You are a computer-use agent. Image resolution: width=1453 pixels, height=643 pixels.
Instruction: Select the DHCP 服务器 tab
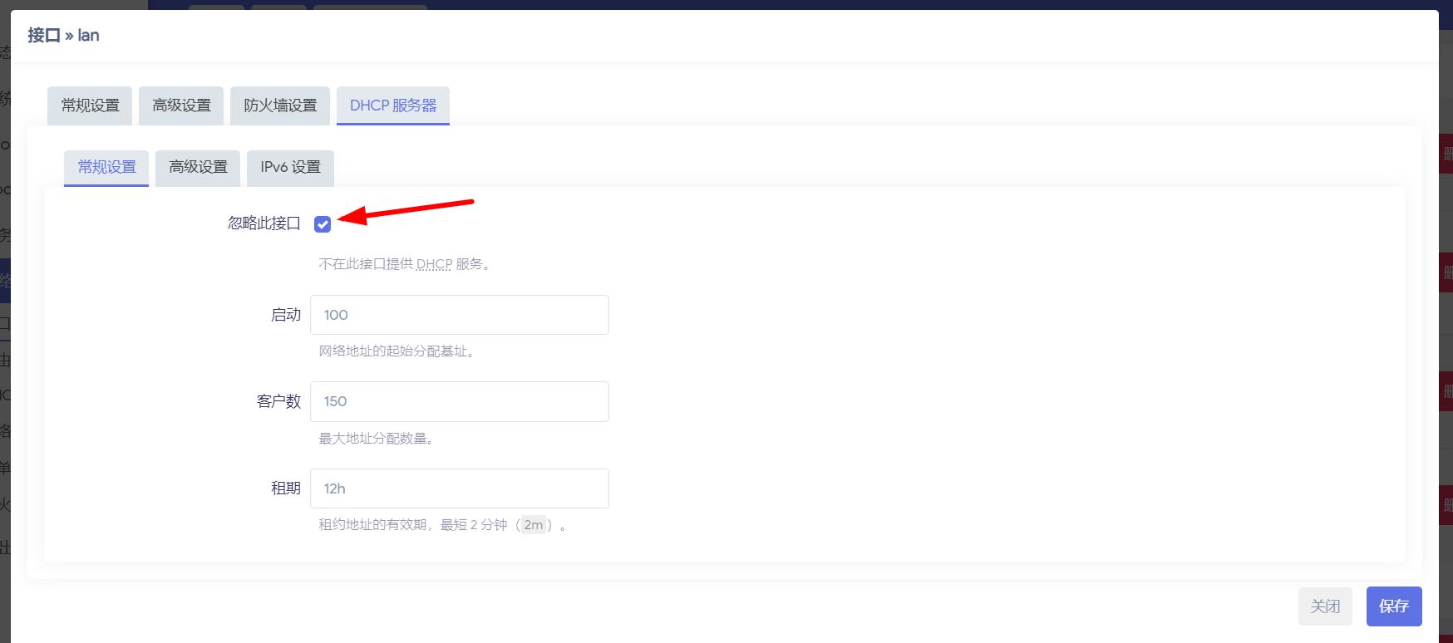coord(393,106)
